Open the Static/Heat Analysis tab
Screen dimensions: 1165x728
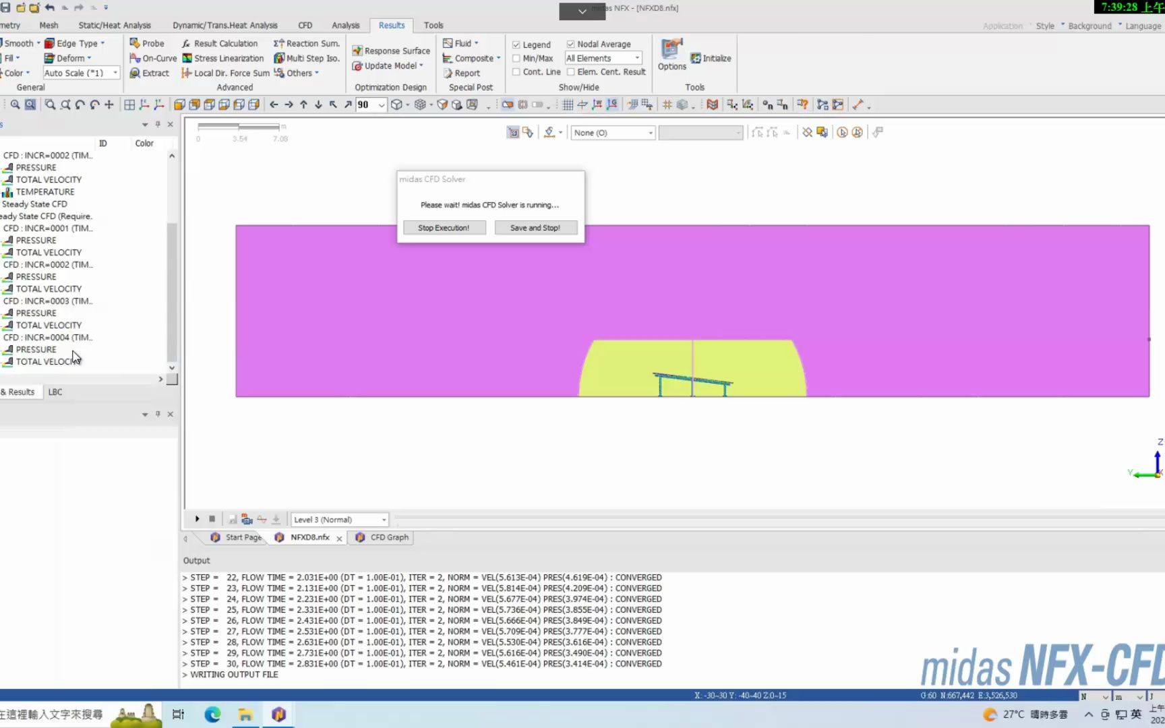click(x=115, y=25)
